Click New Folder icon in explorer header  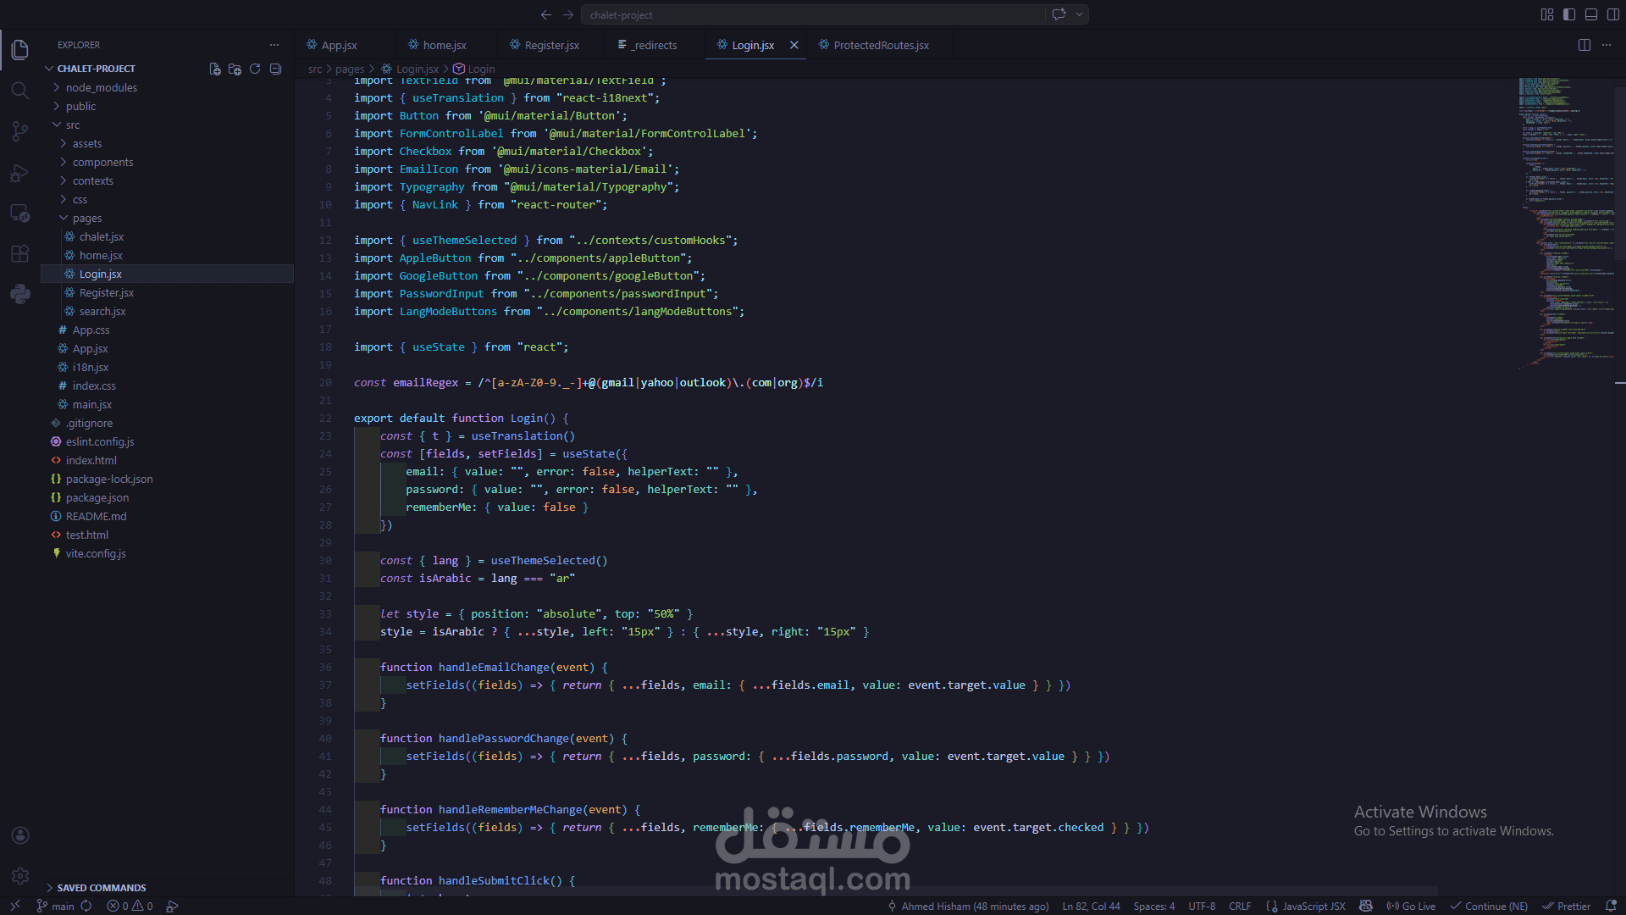(235, 69)
